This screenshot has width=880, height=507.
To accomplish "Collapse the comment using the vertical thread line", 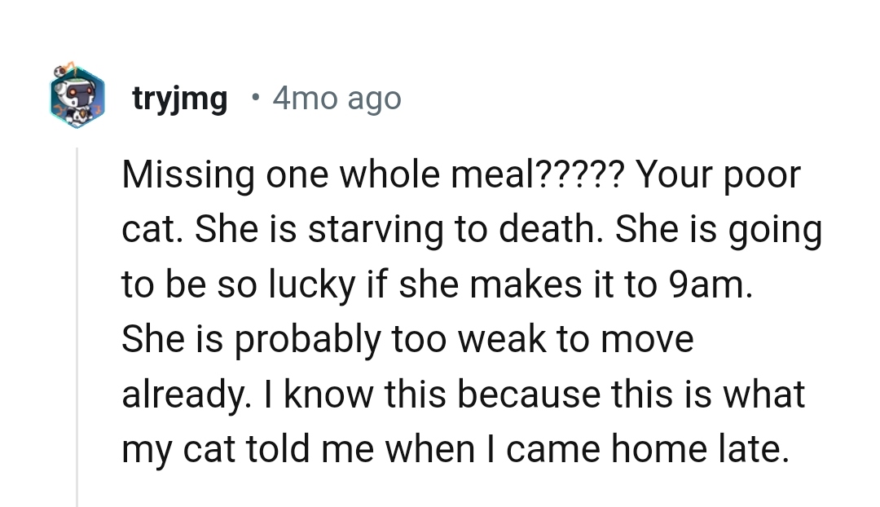I will point(77,326).
